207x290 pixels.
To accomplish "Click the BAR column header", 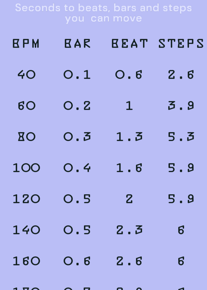I will tap(78, 43).
